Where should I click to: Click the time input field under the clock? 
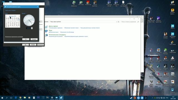(29, 28)
